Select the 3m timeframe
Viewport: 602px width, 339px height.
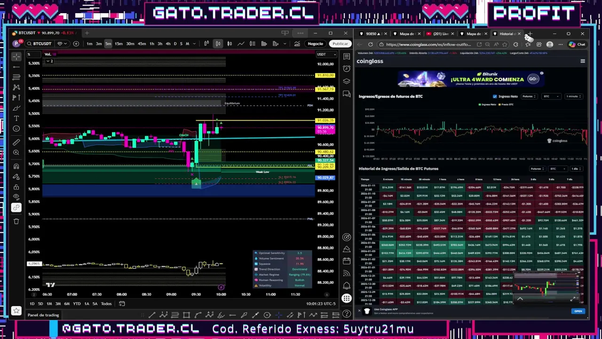click(x=99, y=44)
